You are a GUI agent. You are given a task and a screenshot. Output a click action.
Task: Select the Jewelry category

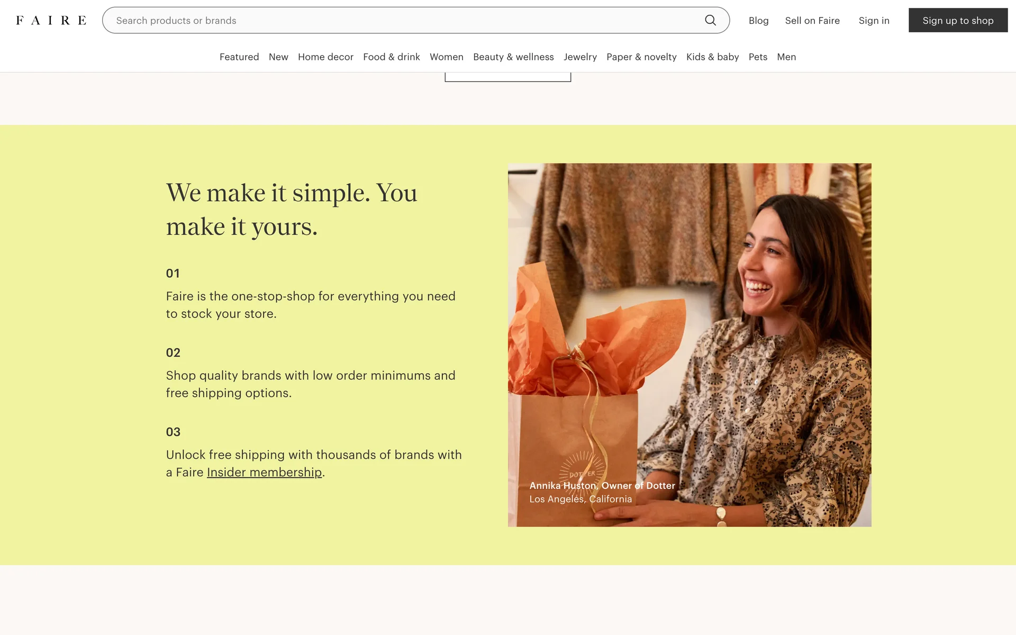[580, 57]
